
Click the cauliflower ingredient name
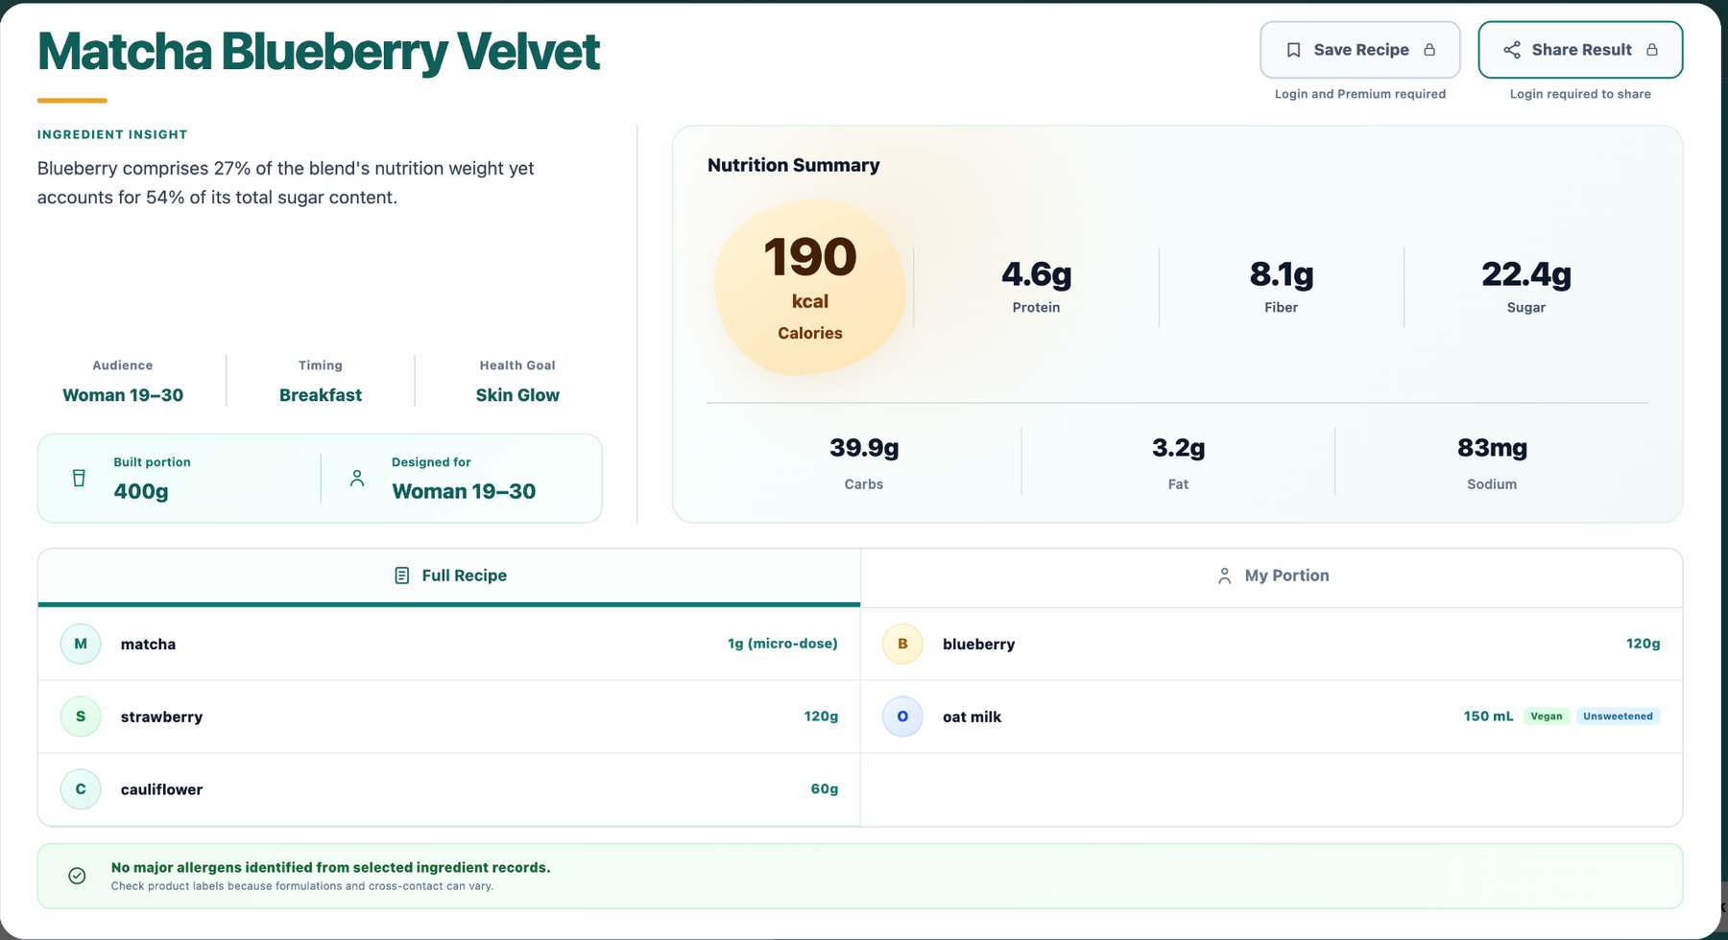click(x=161, y=789)
